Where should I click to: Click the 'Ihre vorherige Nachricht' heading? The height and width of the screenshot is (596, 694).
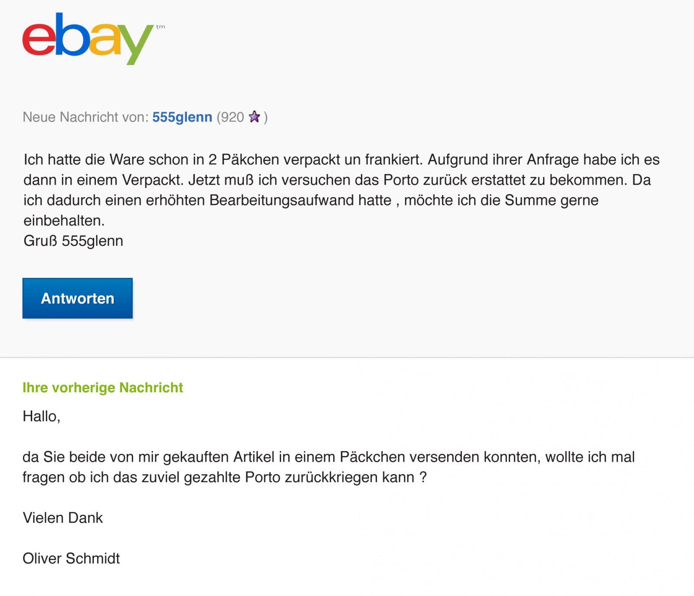(103, 388)
